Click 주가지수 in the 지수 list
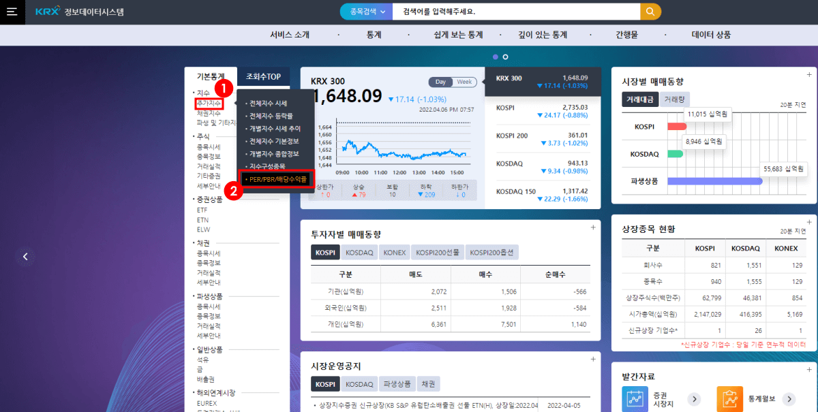The height and width of the screenshot is (412, 818). click(209, 104)
